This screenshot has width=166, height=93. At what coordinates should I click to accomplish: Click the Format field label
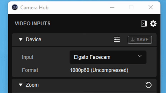coord(30,70)
